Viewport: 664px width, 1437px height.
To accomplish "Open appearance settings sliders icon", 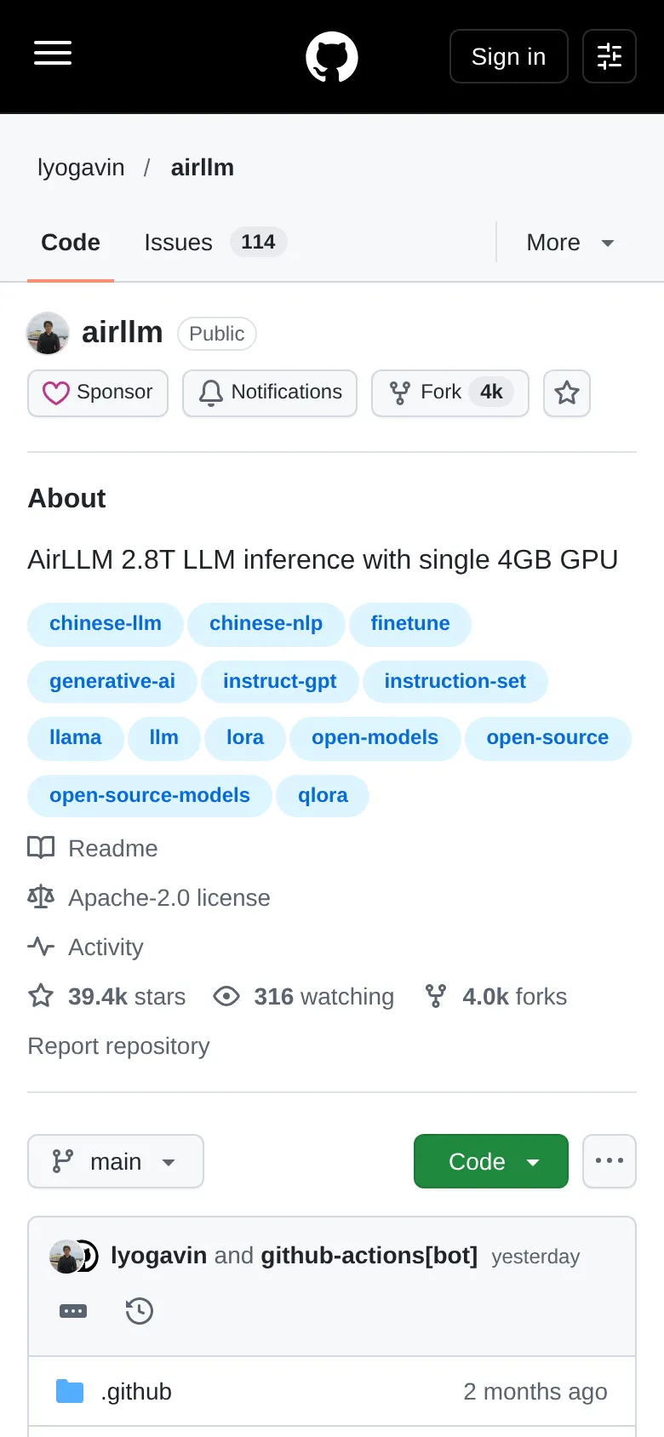I will tap(610, 56).
